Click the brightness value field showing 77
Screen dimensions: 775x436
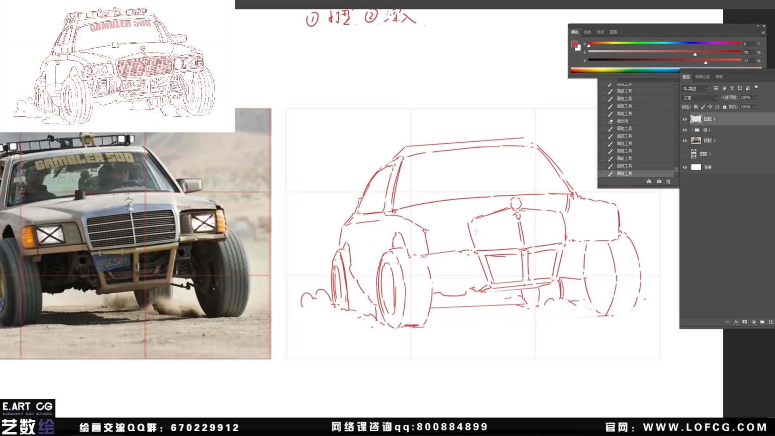[x=749, y=61]
